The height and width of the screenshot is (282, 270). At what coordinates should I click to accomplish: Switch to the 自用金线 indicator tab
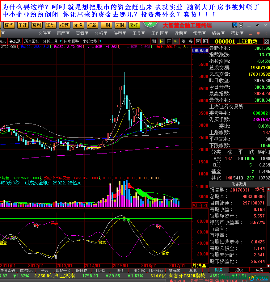137,271
